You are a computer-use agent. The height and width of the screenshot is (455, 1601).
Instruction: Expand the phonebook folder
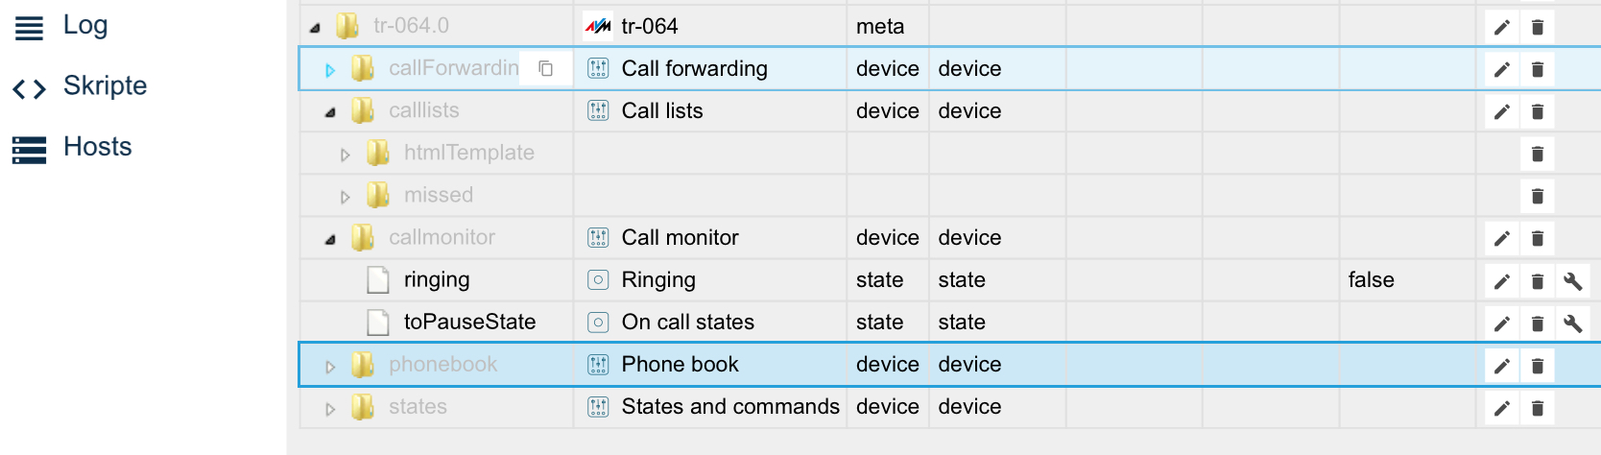click(x=330, y=366)
